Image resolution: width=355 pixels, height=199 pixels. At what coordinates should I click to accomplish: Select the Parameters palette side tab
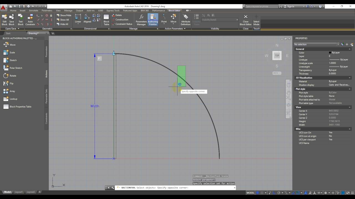point(46,51)
